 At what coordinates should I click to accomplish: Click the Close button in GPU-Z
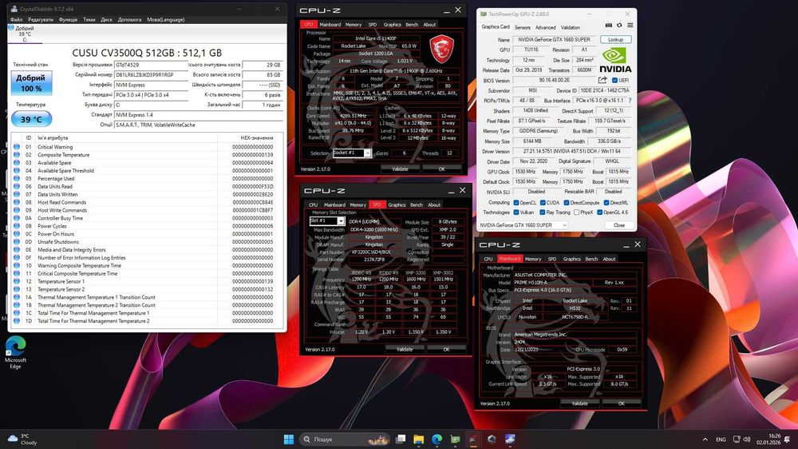(x=619, y=224)
